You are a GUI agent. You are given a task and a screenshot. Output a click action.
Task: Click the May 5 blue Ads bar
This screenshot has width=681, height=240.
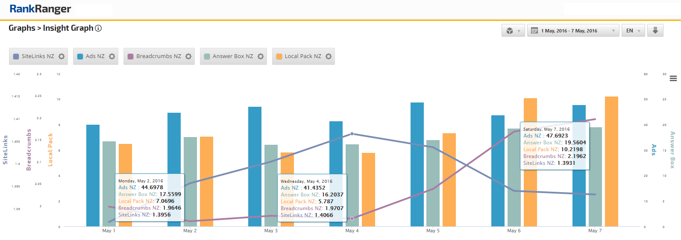[x=417, y=164]
